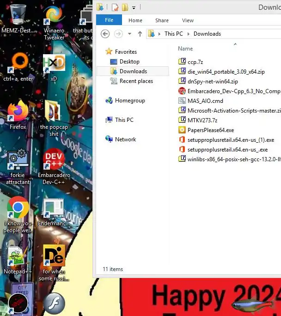
Task: Click the PapersPlease64.exe file icon
Action: (182, 130)
